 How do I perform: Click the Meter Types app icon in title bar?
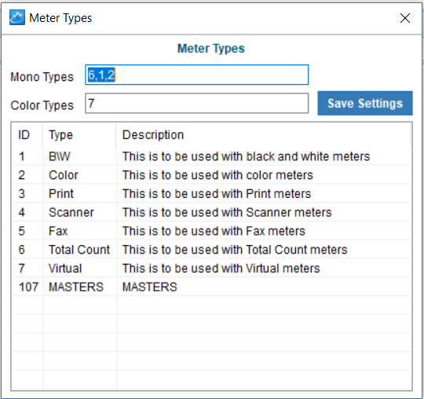click(x=17, y=17)
